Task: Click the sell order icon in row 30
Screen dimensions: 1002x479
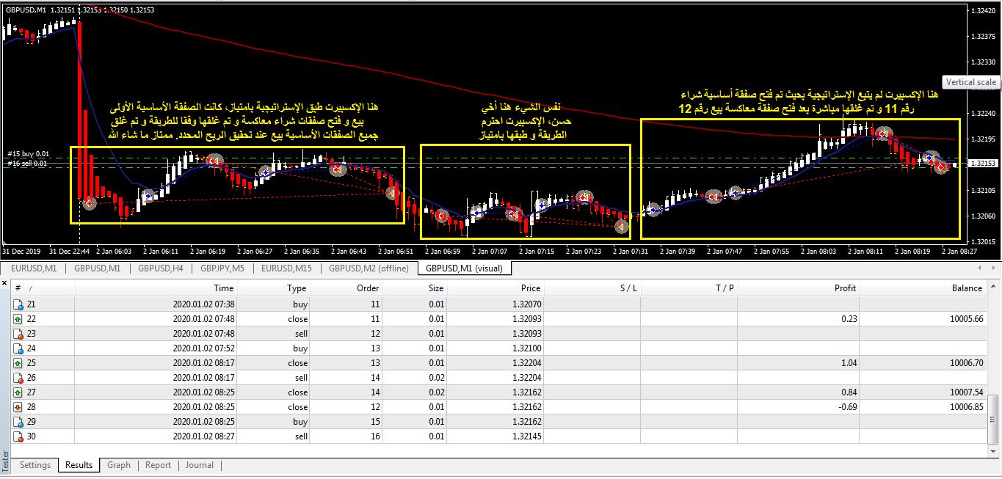Action: (19, 436)
